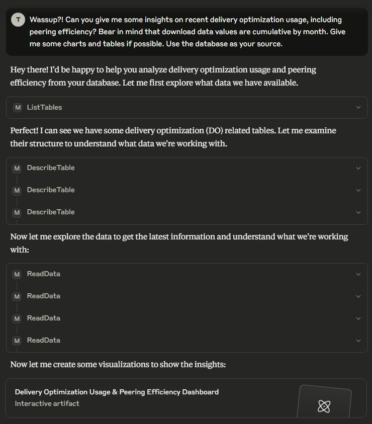
Task: Click the second DescribeTable M icon
Action: [x=17, y=190]
